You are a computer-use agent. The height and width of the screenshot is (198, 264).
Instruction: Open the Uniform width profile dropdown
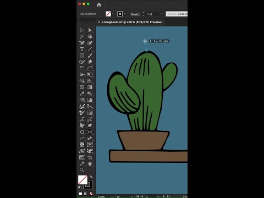tap(177, 14)
